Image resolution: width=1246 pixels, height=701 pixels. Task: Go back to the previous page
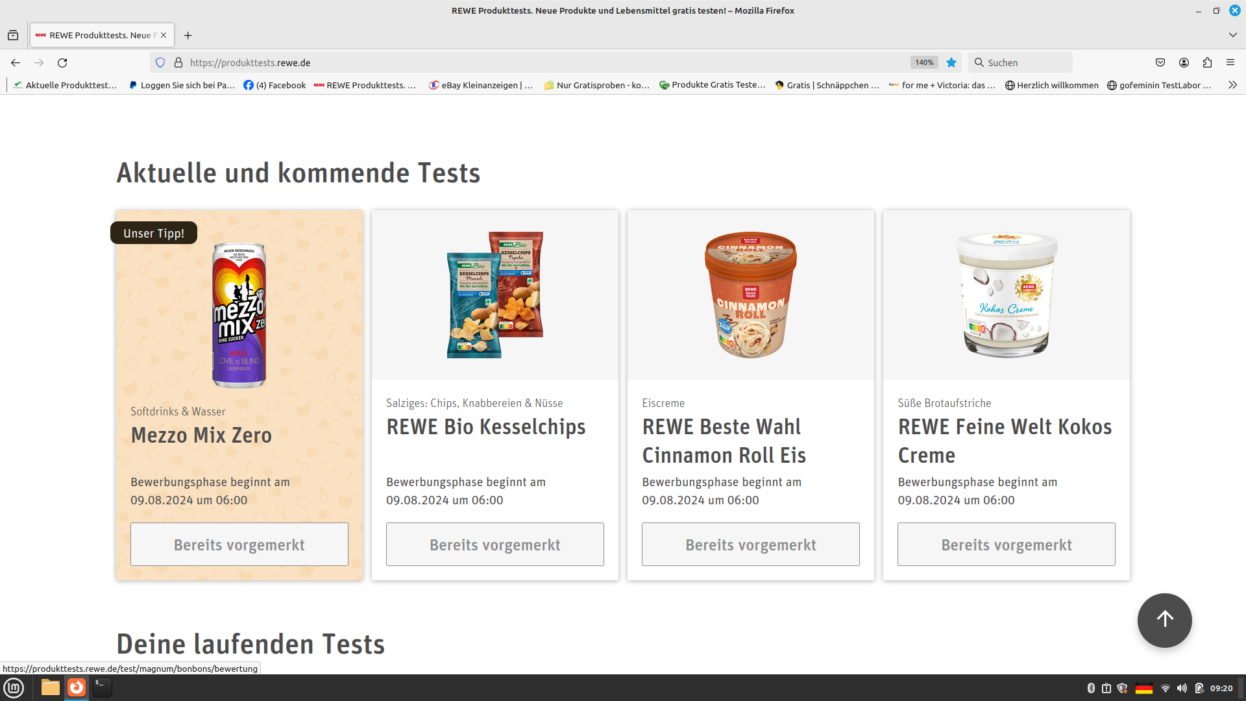[x=16, y=63]
